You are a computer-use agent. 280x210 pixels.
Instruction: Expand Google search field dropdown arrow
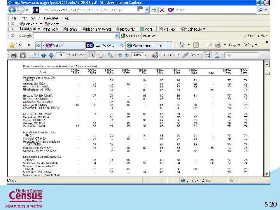(117, 36)
